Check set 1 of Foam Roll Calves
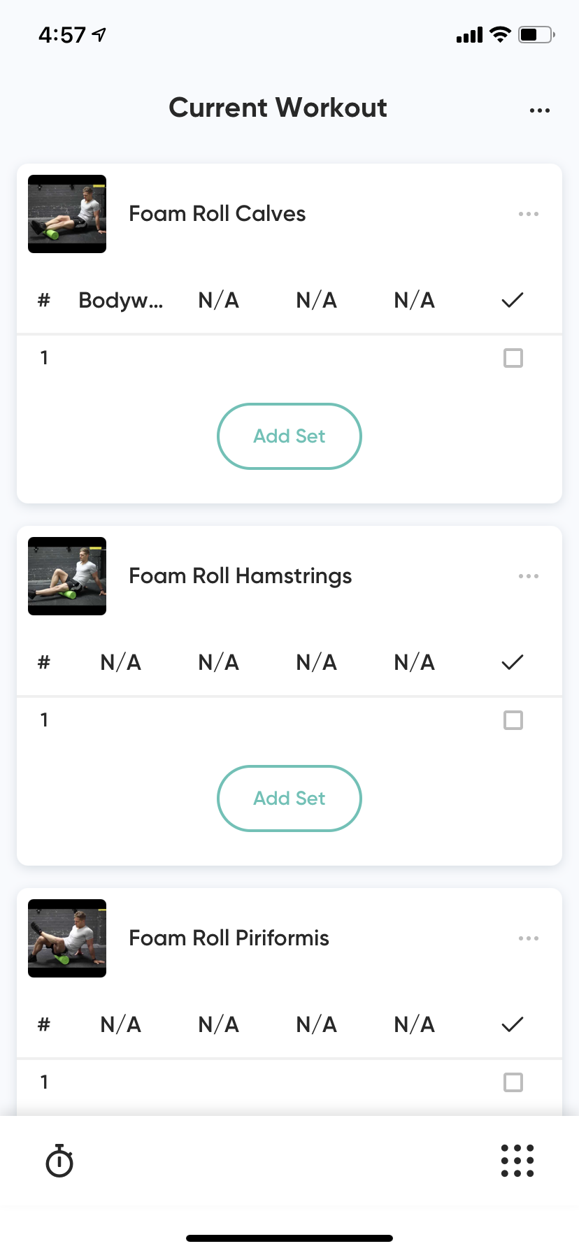Screen dimensions: 579x1253 513,358
